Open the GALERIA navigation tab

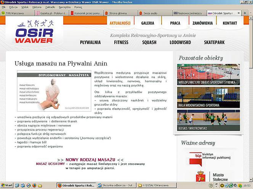pyautogui.click(x=147, y=23)
